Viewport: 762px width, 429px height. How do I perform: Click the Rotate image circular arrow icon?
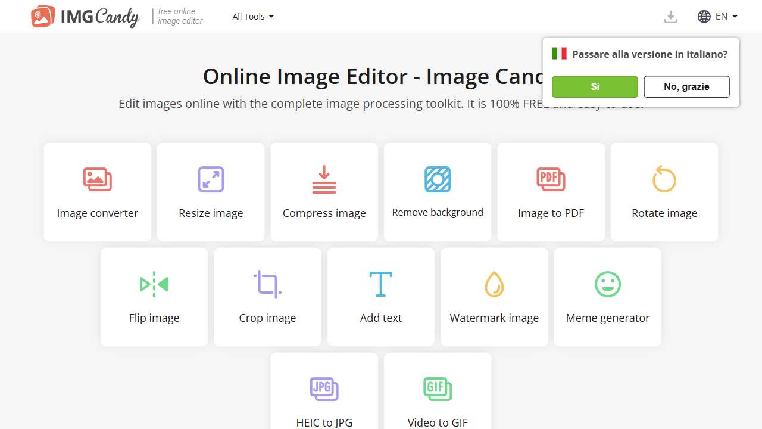pos(664,179)
